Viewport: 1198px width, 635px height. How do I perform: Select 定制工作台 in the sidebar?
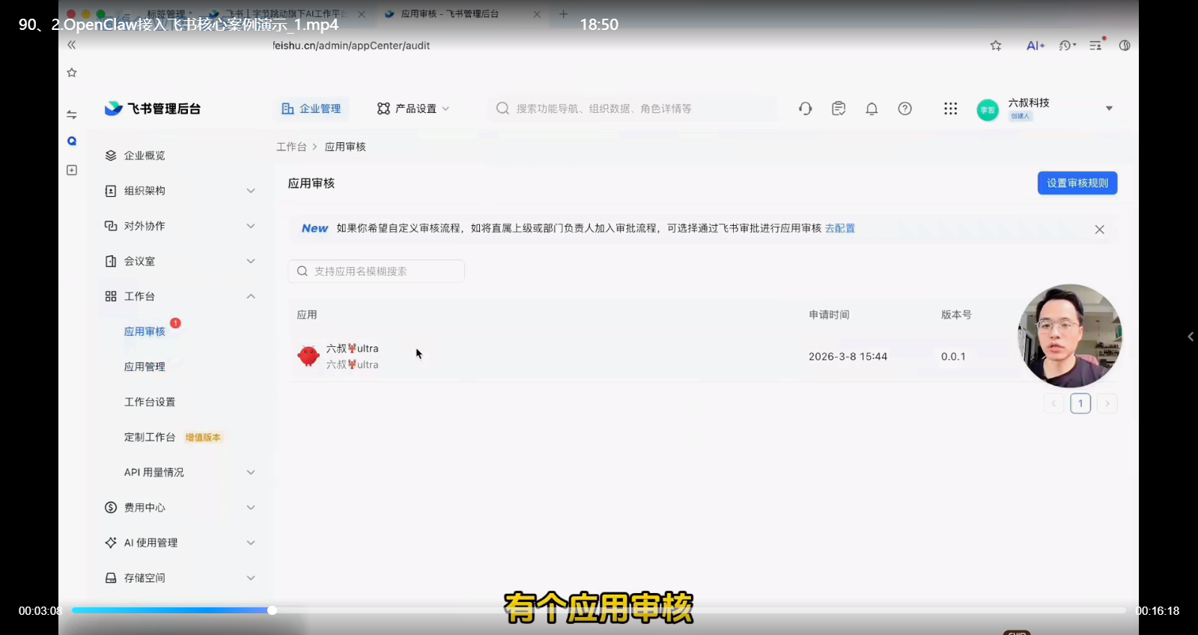click(150, 437)
